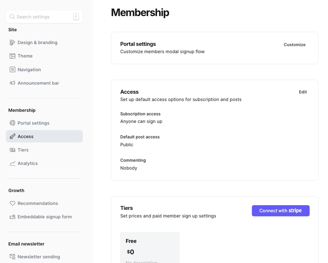The height and width of the screenshot is (263, 328).
Task: Click the Access key icon
Action: pyautogui.click(x=12, y=136)
